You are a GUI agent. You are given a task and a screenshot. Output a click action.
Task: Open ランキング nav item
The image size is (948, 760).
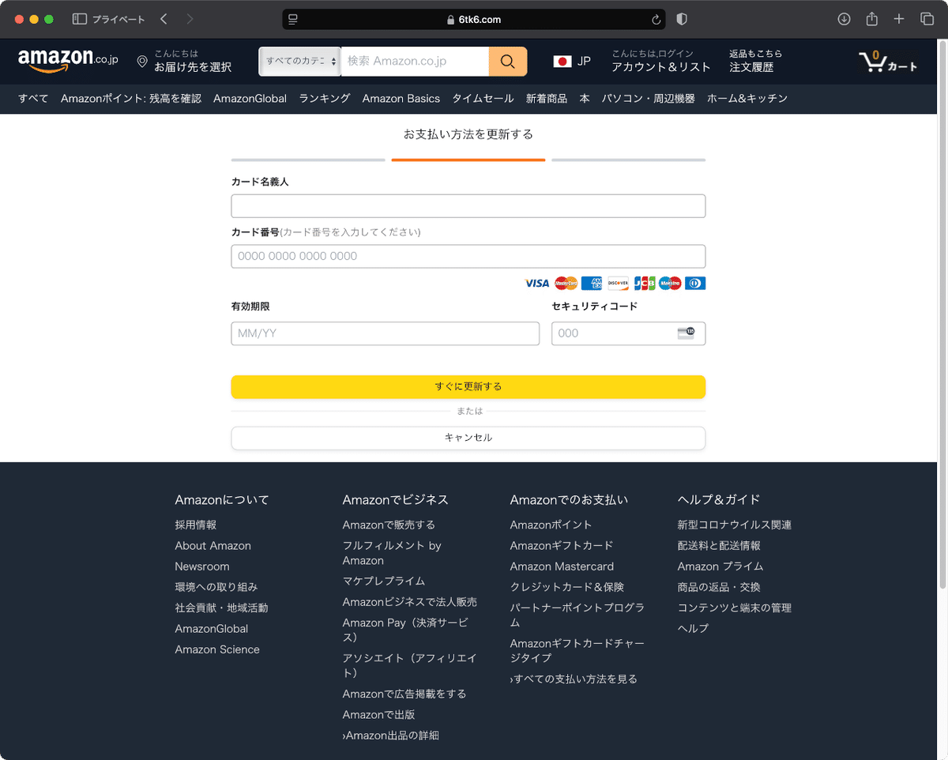point(325,99)
